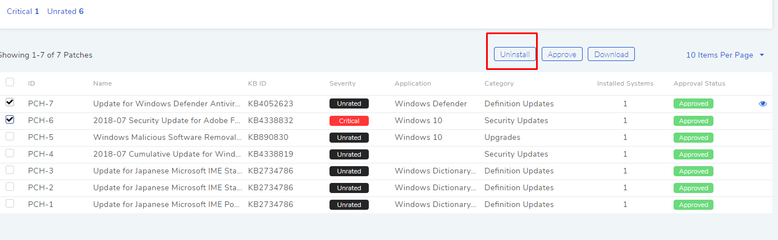
Task: Select Windows Malicious Software Removal patch name
Action: [x=167, y=137]
